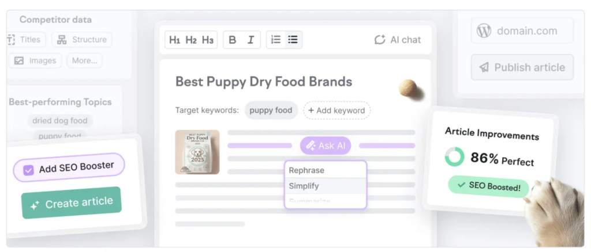Expand More competitor data options

[84, 60]
